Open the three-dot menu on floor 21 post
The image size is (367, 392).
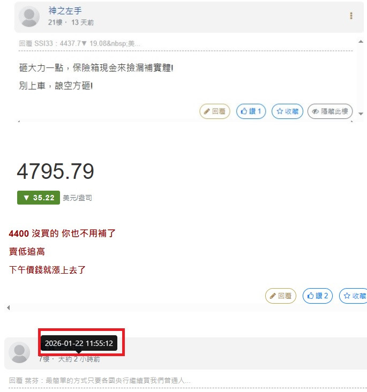[x=351, y=16]
